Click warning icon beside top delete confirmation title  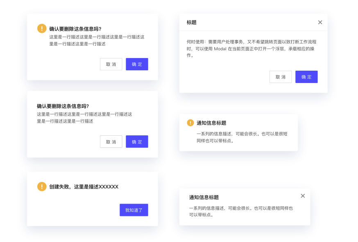coord(42,28)
